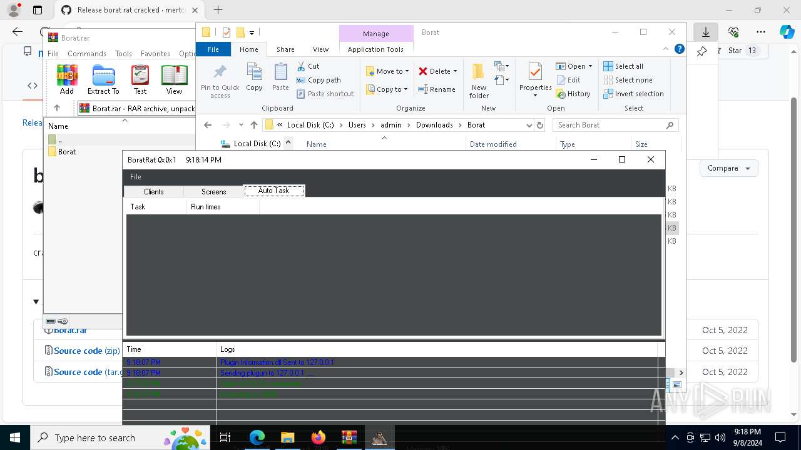Click the Copy icon in Explorer ribbon
This screenshot has width=801, height=450.
(x=254, y=77)
